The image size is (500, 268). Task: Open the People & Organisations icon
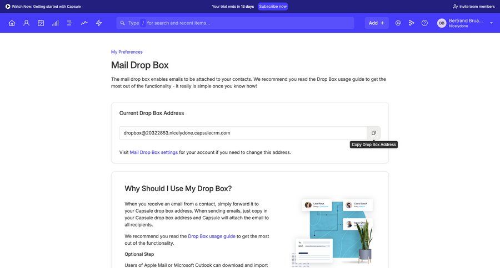click(27, 23)
